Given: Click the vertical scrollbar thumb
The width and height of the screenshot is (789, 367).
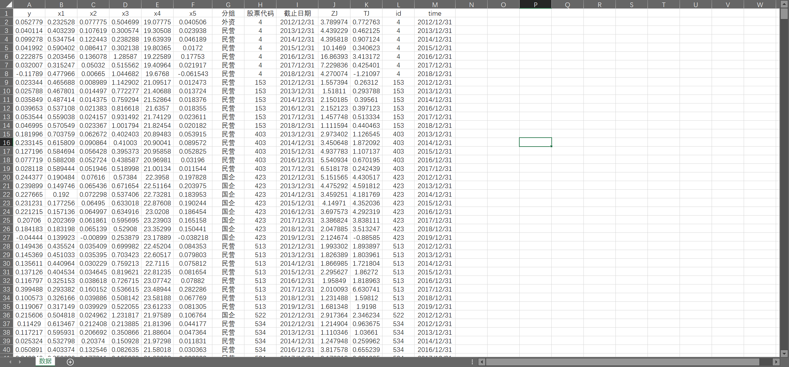Looking at the screenshot, I should coord(784,14).
